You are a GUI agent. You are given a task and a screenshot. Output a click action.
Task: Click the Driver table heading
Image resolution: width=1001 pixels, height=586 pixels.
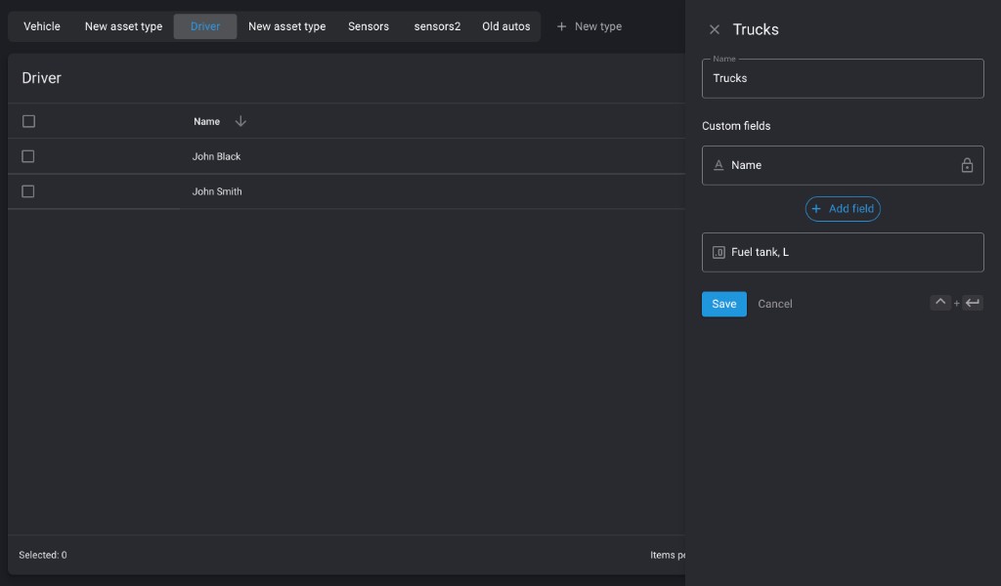(x=41, y=78)
